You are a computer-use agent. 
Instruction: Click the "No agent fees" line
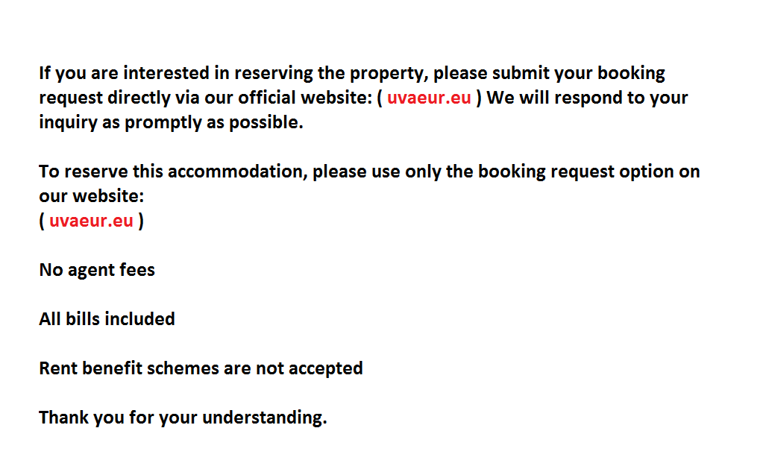pos(97,270)
